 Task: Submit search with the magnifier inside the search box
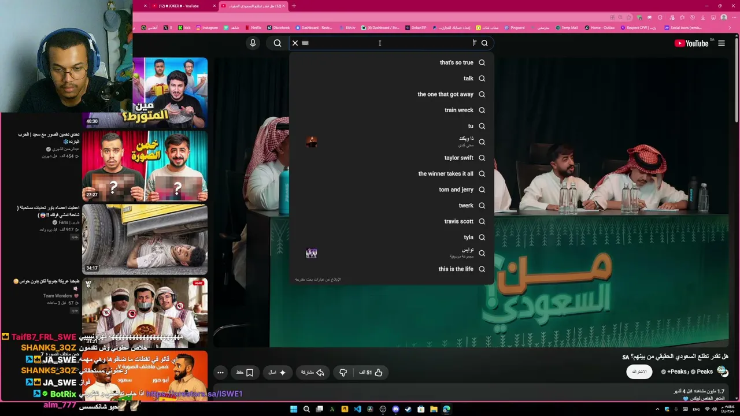[484, 43]
